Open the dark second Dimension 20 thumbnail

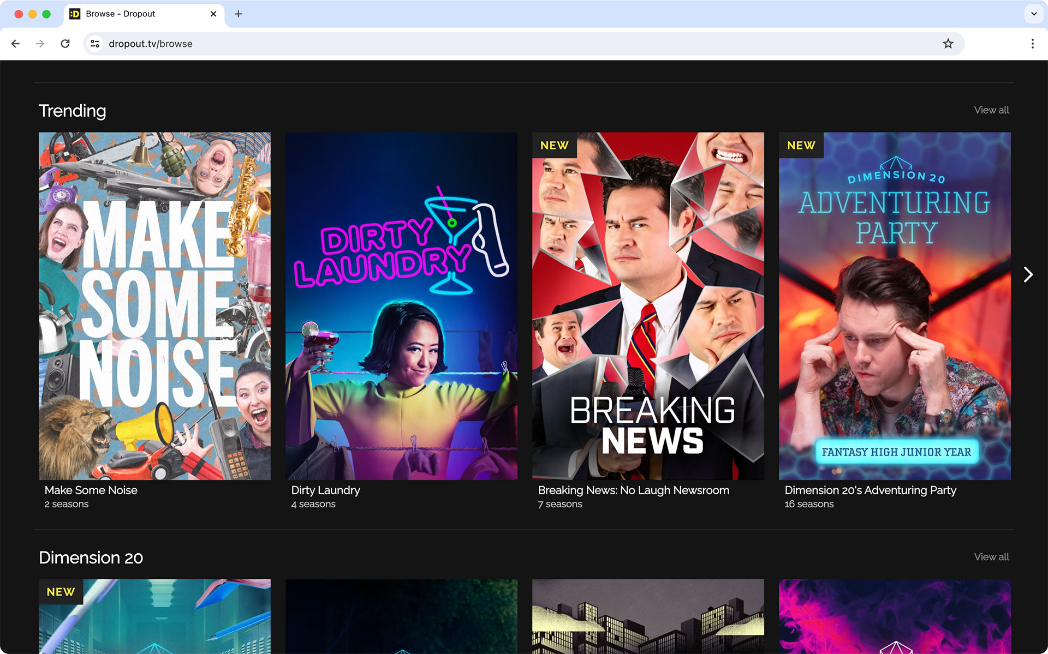pyautogui.click(x=401, y=616)
